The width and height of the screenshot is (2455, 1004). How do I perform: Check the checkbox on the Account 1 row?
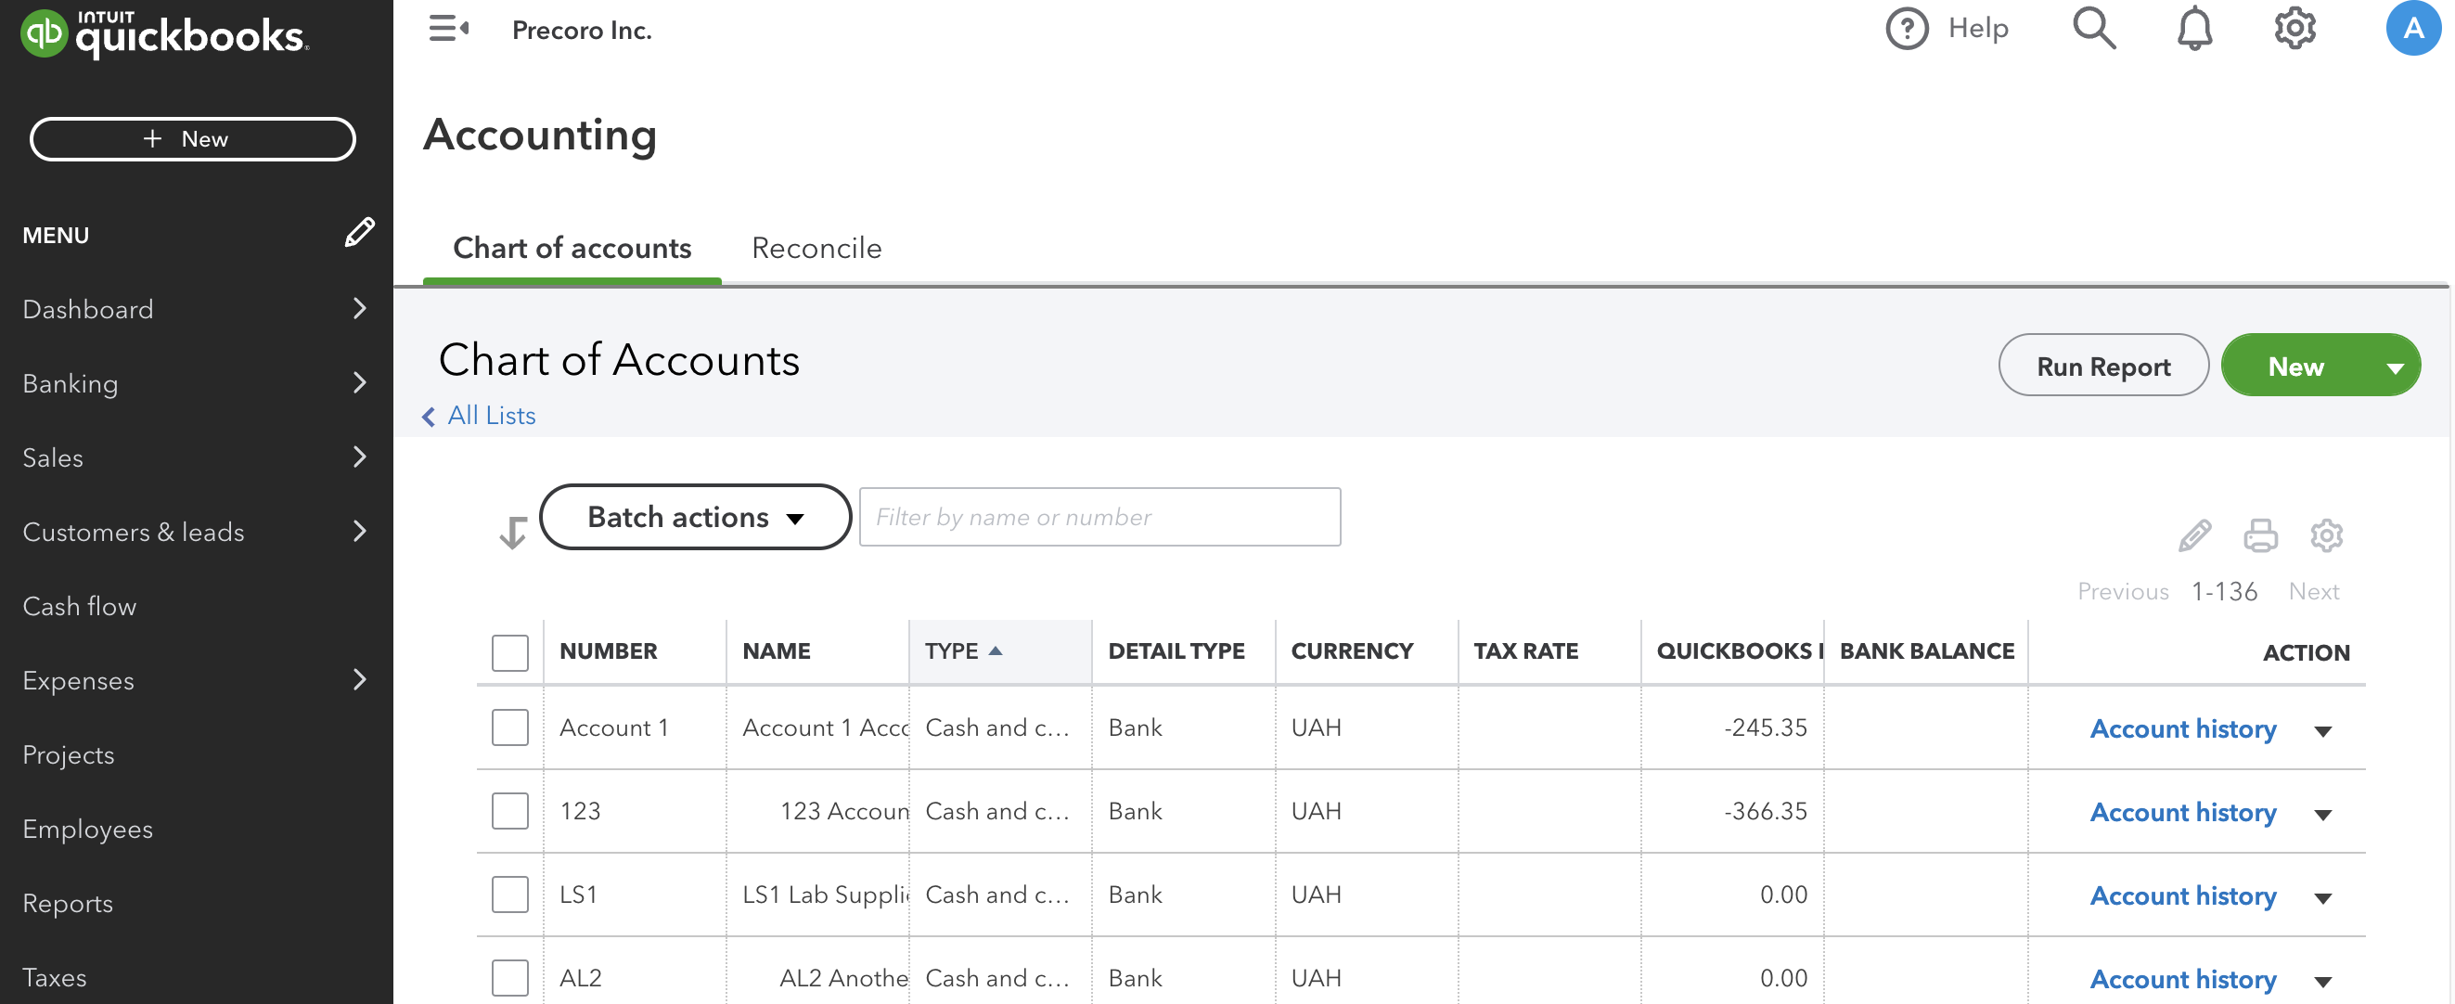point(510,727)
